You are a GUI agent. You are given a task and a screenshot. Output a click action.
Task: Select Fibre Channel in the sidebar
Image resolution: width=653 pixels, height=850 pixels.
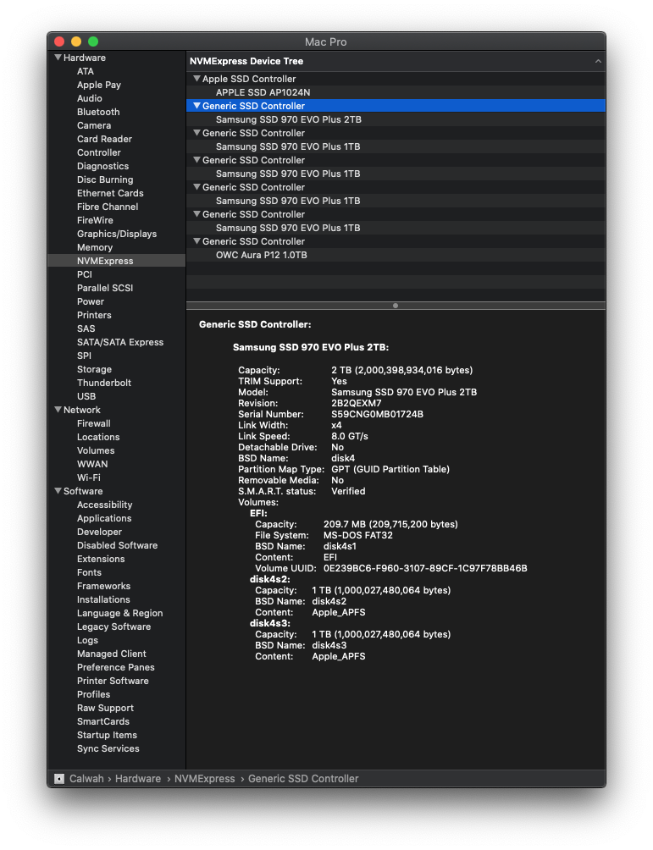(108, 207)
